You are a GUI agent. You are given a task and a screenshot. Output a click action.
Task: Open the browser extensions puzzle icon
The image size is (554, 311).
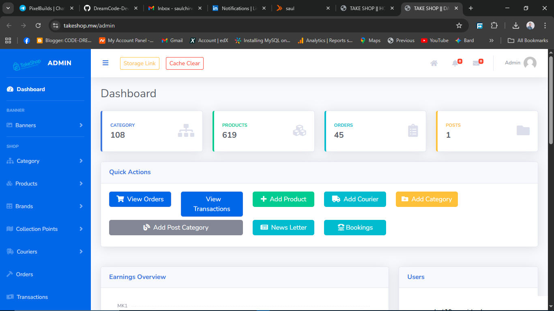click(x=494, y=26)
